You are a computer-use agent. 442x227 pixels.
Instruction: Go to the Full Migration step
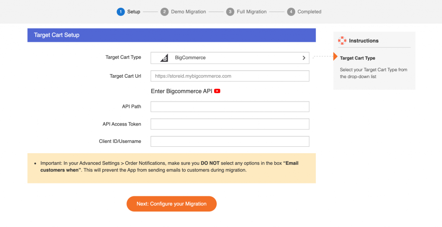[252, 12]
